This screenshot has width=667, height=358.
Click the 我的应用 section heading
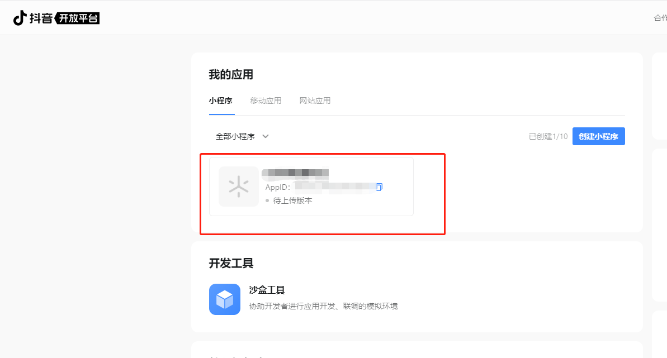click(x=231, y=75)
